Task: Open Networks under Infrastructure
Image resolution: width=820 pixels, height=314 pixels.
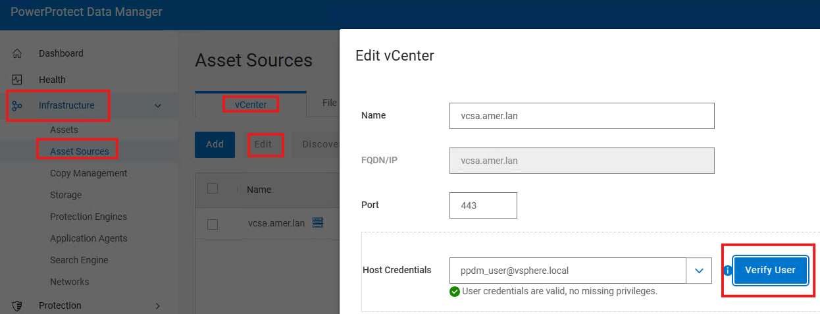Action: point(69,282)
